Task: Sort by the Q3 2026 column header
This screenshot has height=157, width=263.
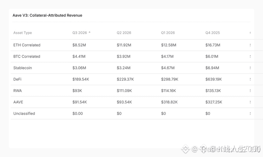Action: click(80, 33)
